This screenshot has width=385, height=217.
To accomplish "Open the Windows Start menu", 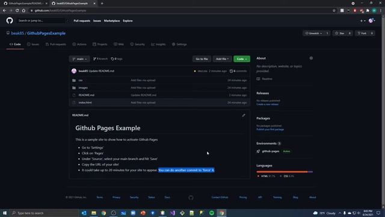I will coord(5,213).
